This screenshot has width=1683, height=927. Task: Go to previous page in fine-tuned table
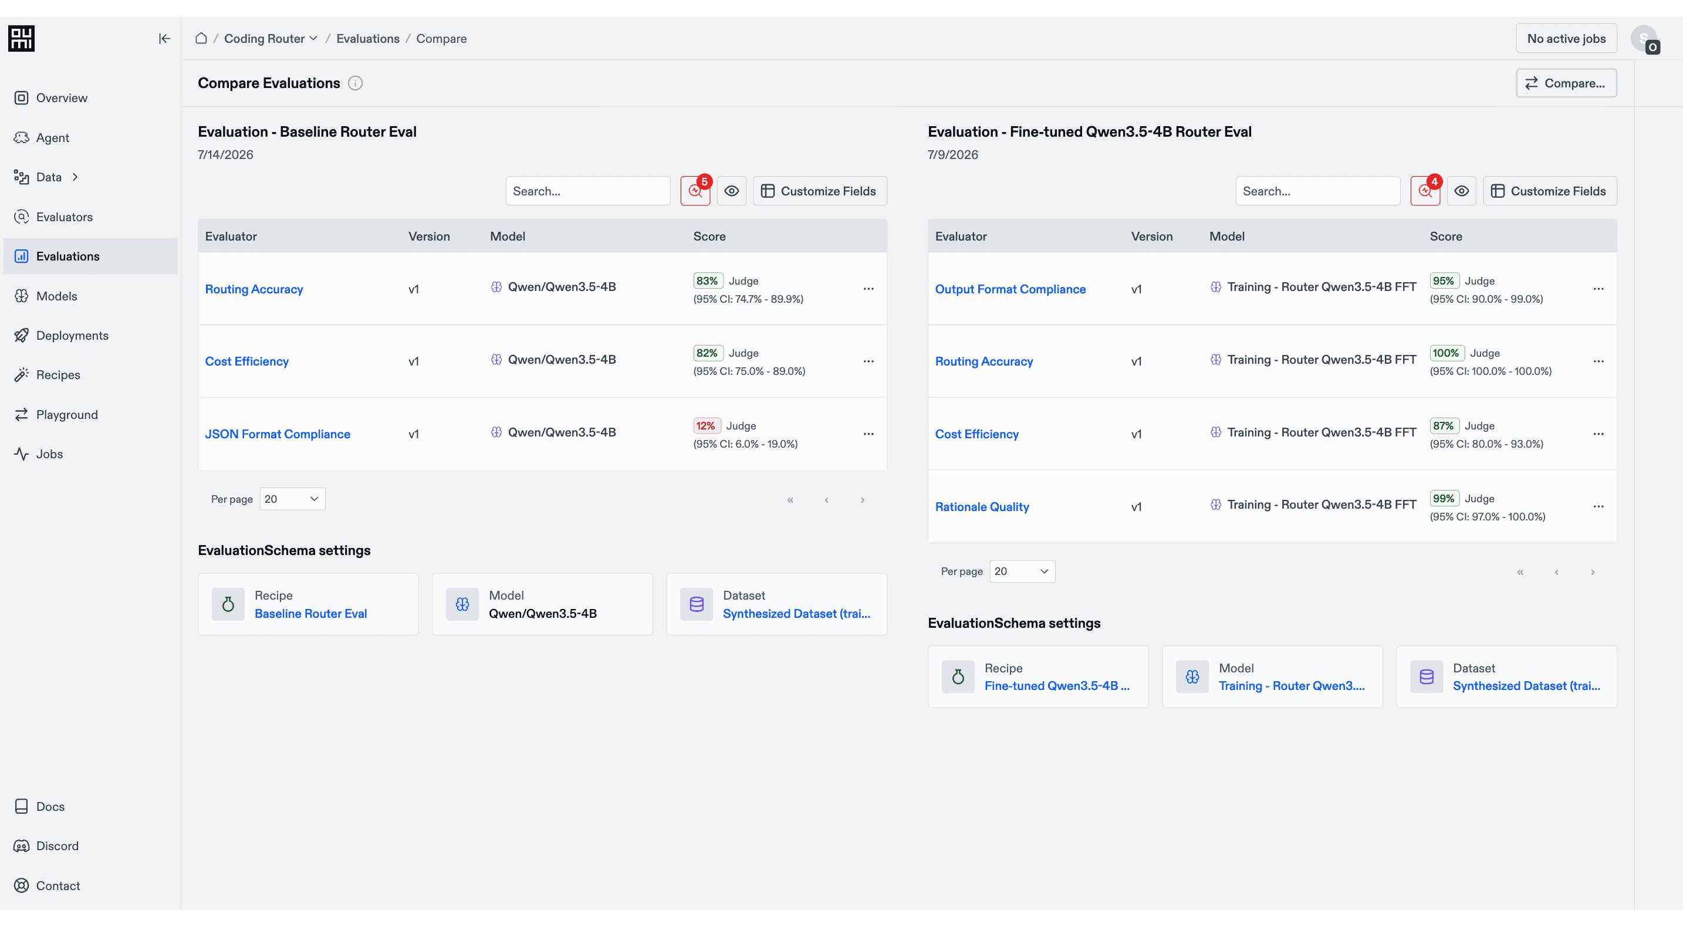click(1556, 572)
